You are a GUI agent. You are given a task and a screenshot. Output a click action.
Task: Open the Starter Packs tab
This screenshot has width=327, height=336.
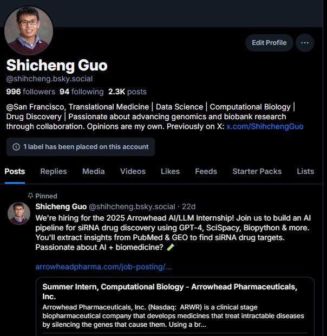click(257, 171)
